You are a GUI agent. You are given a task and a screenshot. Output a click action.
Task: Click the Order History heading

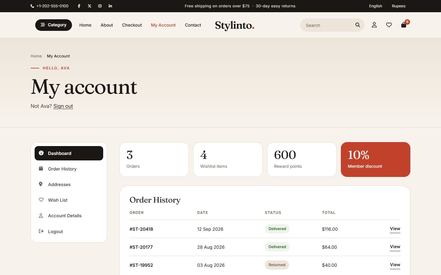(155, 200)
